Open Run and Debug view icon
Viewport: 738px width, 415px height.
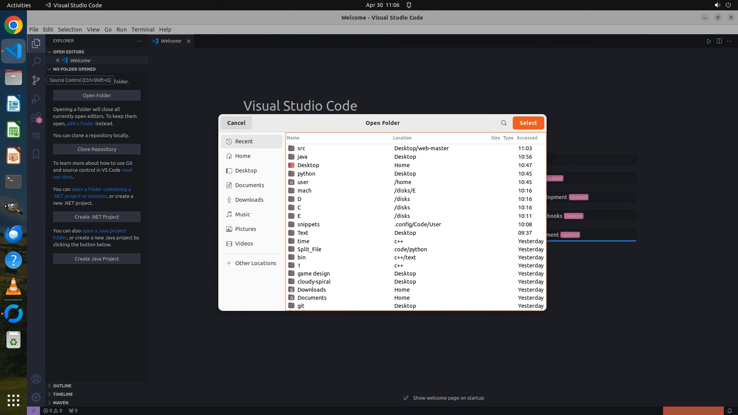point(36,99)
